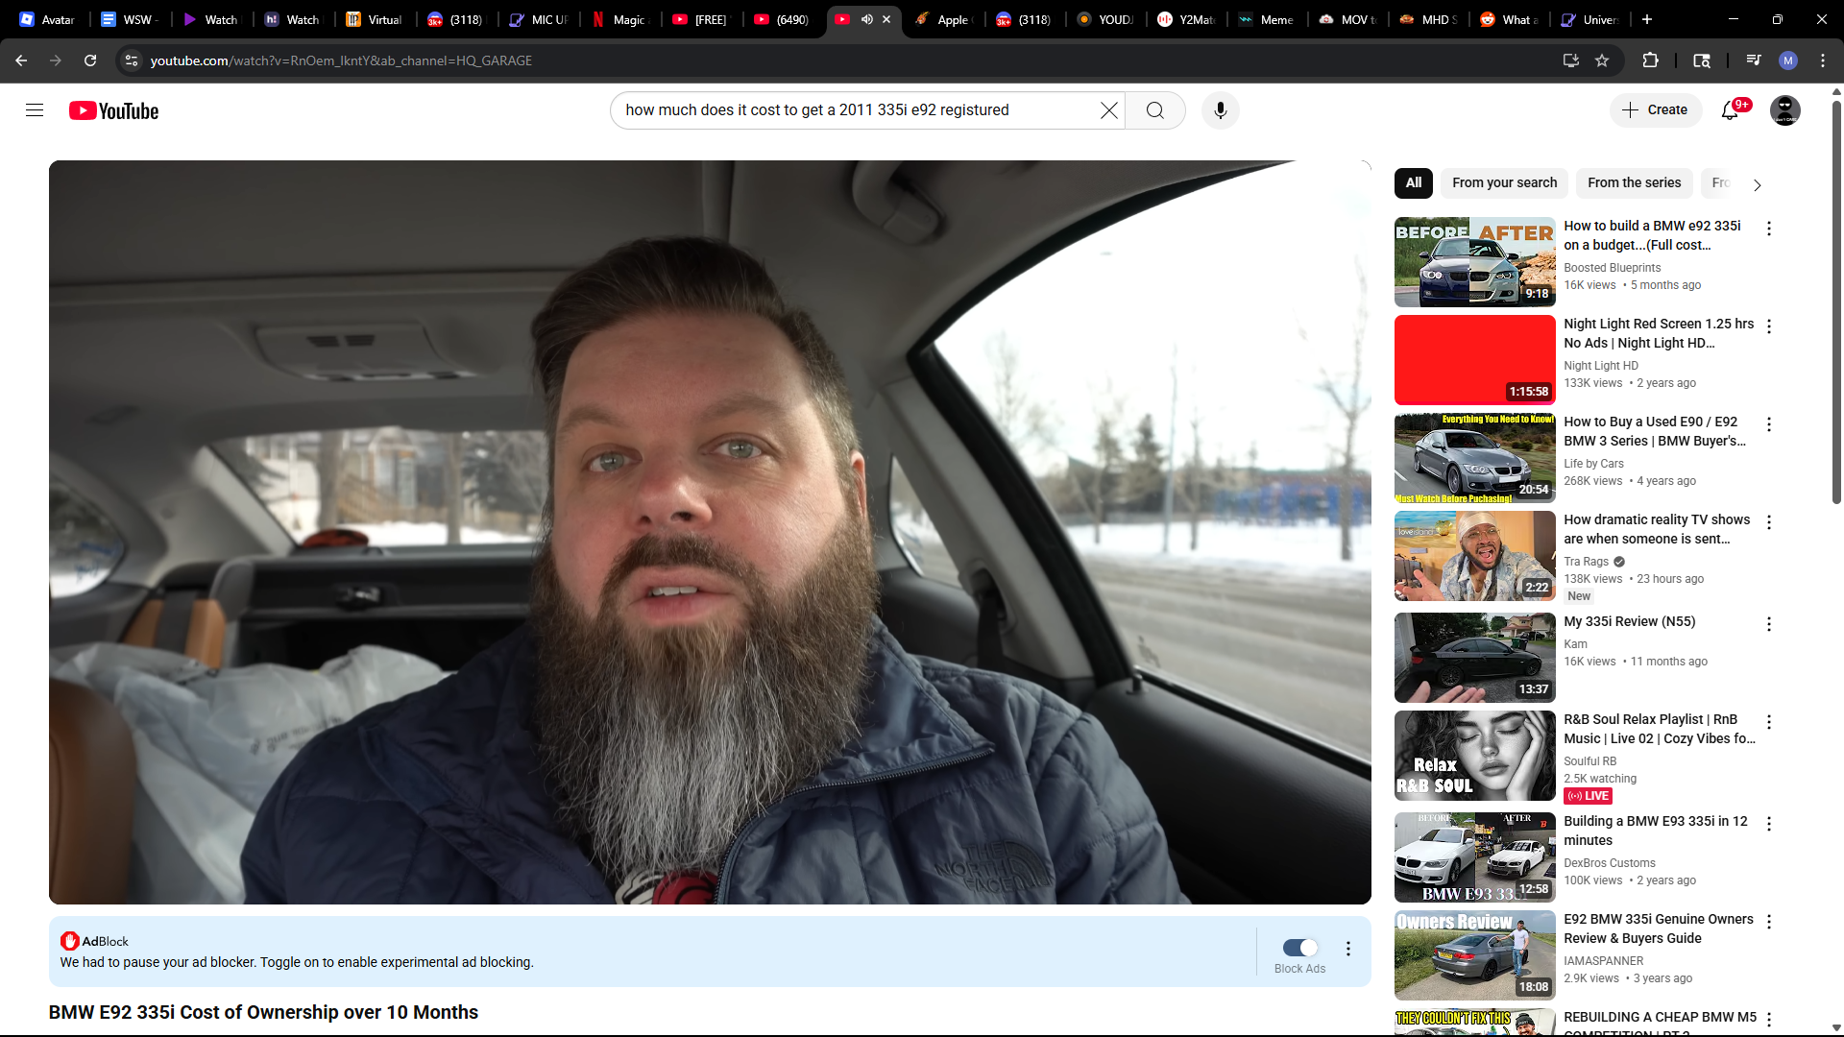The height and width of the screenshot is (1037, 1844).
Task: Click the magnifying glass search button
Action: click(1154, 110)
